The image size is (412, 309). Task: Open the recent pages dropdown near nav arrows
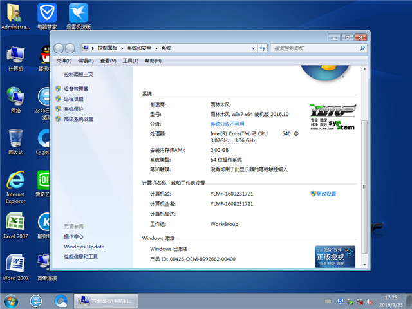tap(78, 48)
